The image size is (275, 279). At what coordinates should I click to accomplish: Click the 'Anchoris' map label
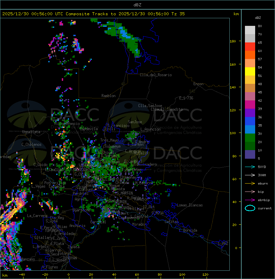(x=77, y=226)
